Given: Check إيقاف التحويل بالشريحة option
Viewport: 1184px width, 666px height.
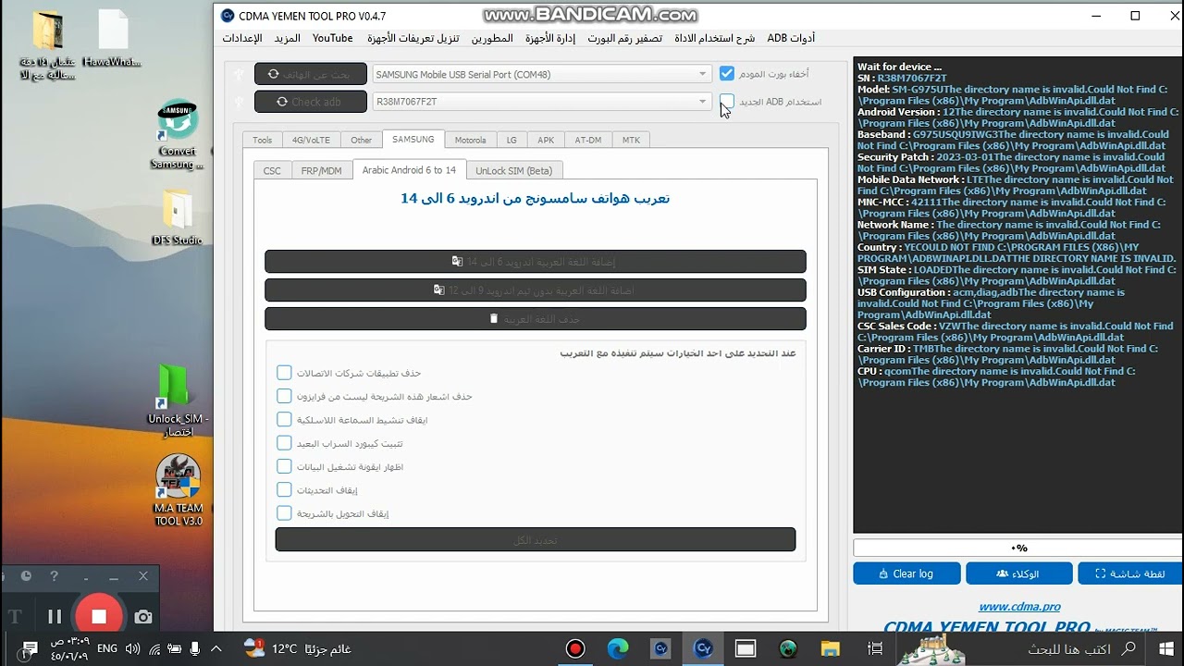Looking at the screenshot, I should pos(284,512).
